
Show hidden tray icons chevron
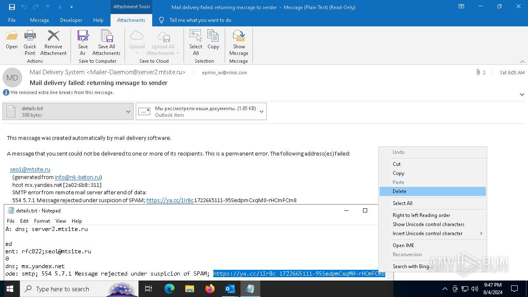(x=445, y=289)
